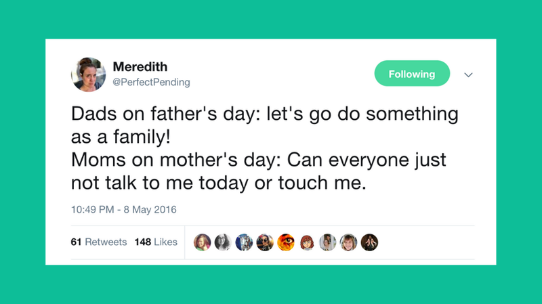
Task: View the 148 Likes list
Action: pyautogui.click(x=156, y=242)
